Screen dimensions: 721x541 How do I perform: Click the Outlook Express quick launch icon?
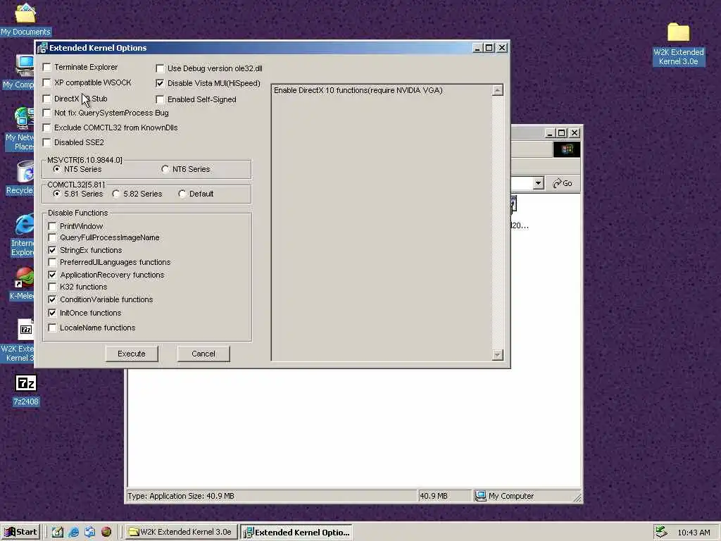tap(89, 532)
